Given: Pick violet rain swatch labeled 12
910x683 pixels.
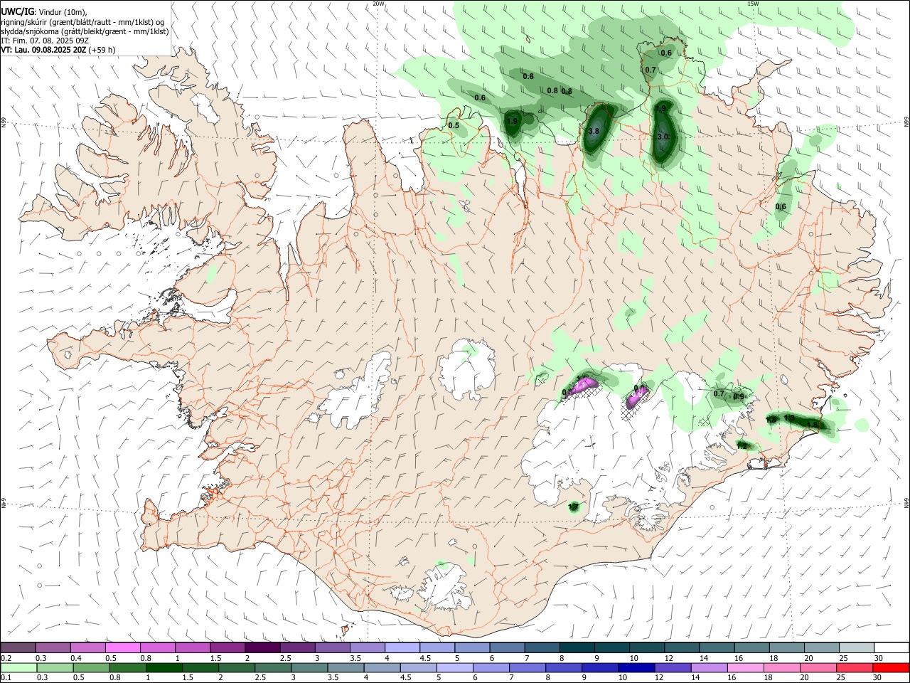Looking at the screenshot, I should [672, 668].
